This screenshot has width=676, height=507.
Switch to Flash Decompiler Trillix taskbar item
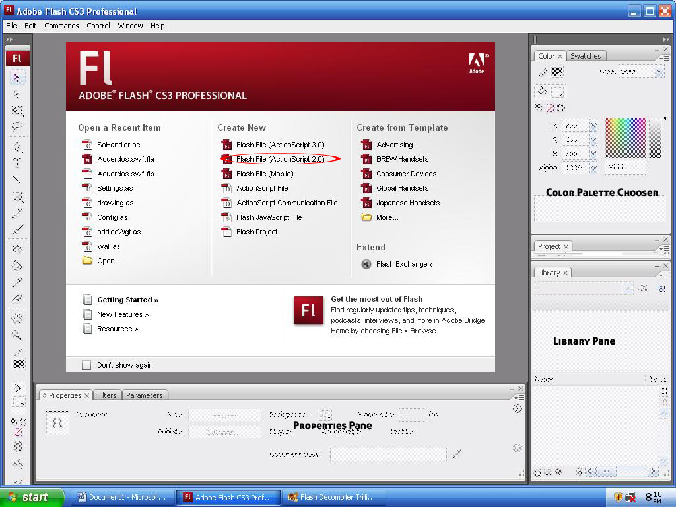point(334,497)
